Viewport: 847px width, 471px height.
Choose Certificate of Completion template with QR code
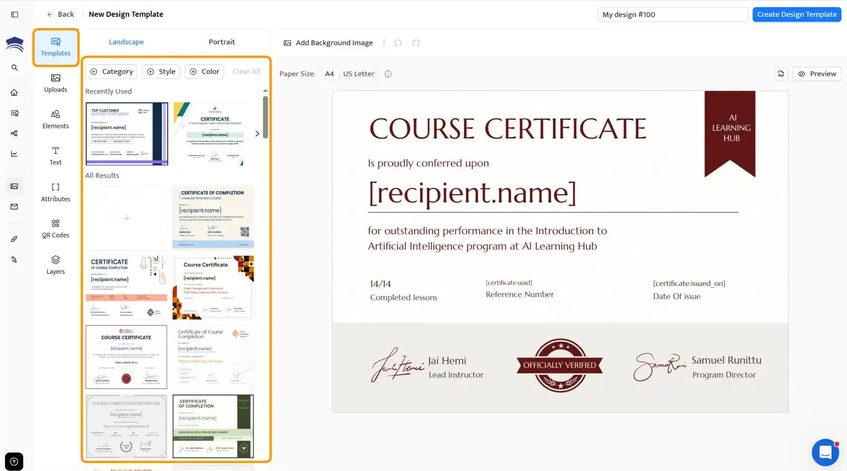coord(213,218)
